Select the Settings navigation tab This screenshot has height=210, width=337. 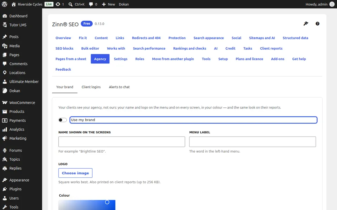point(120,59)
